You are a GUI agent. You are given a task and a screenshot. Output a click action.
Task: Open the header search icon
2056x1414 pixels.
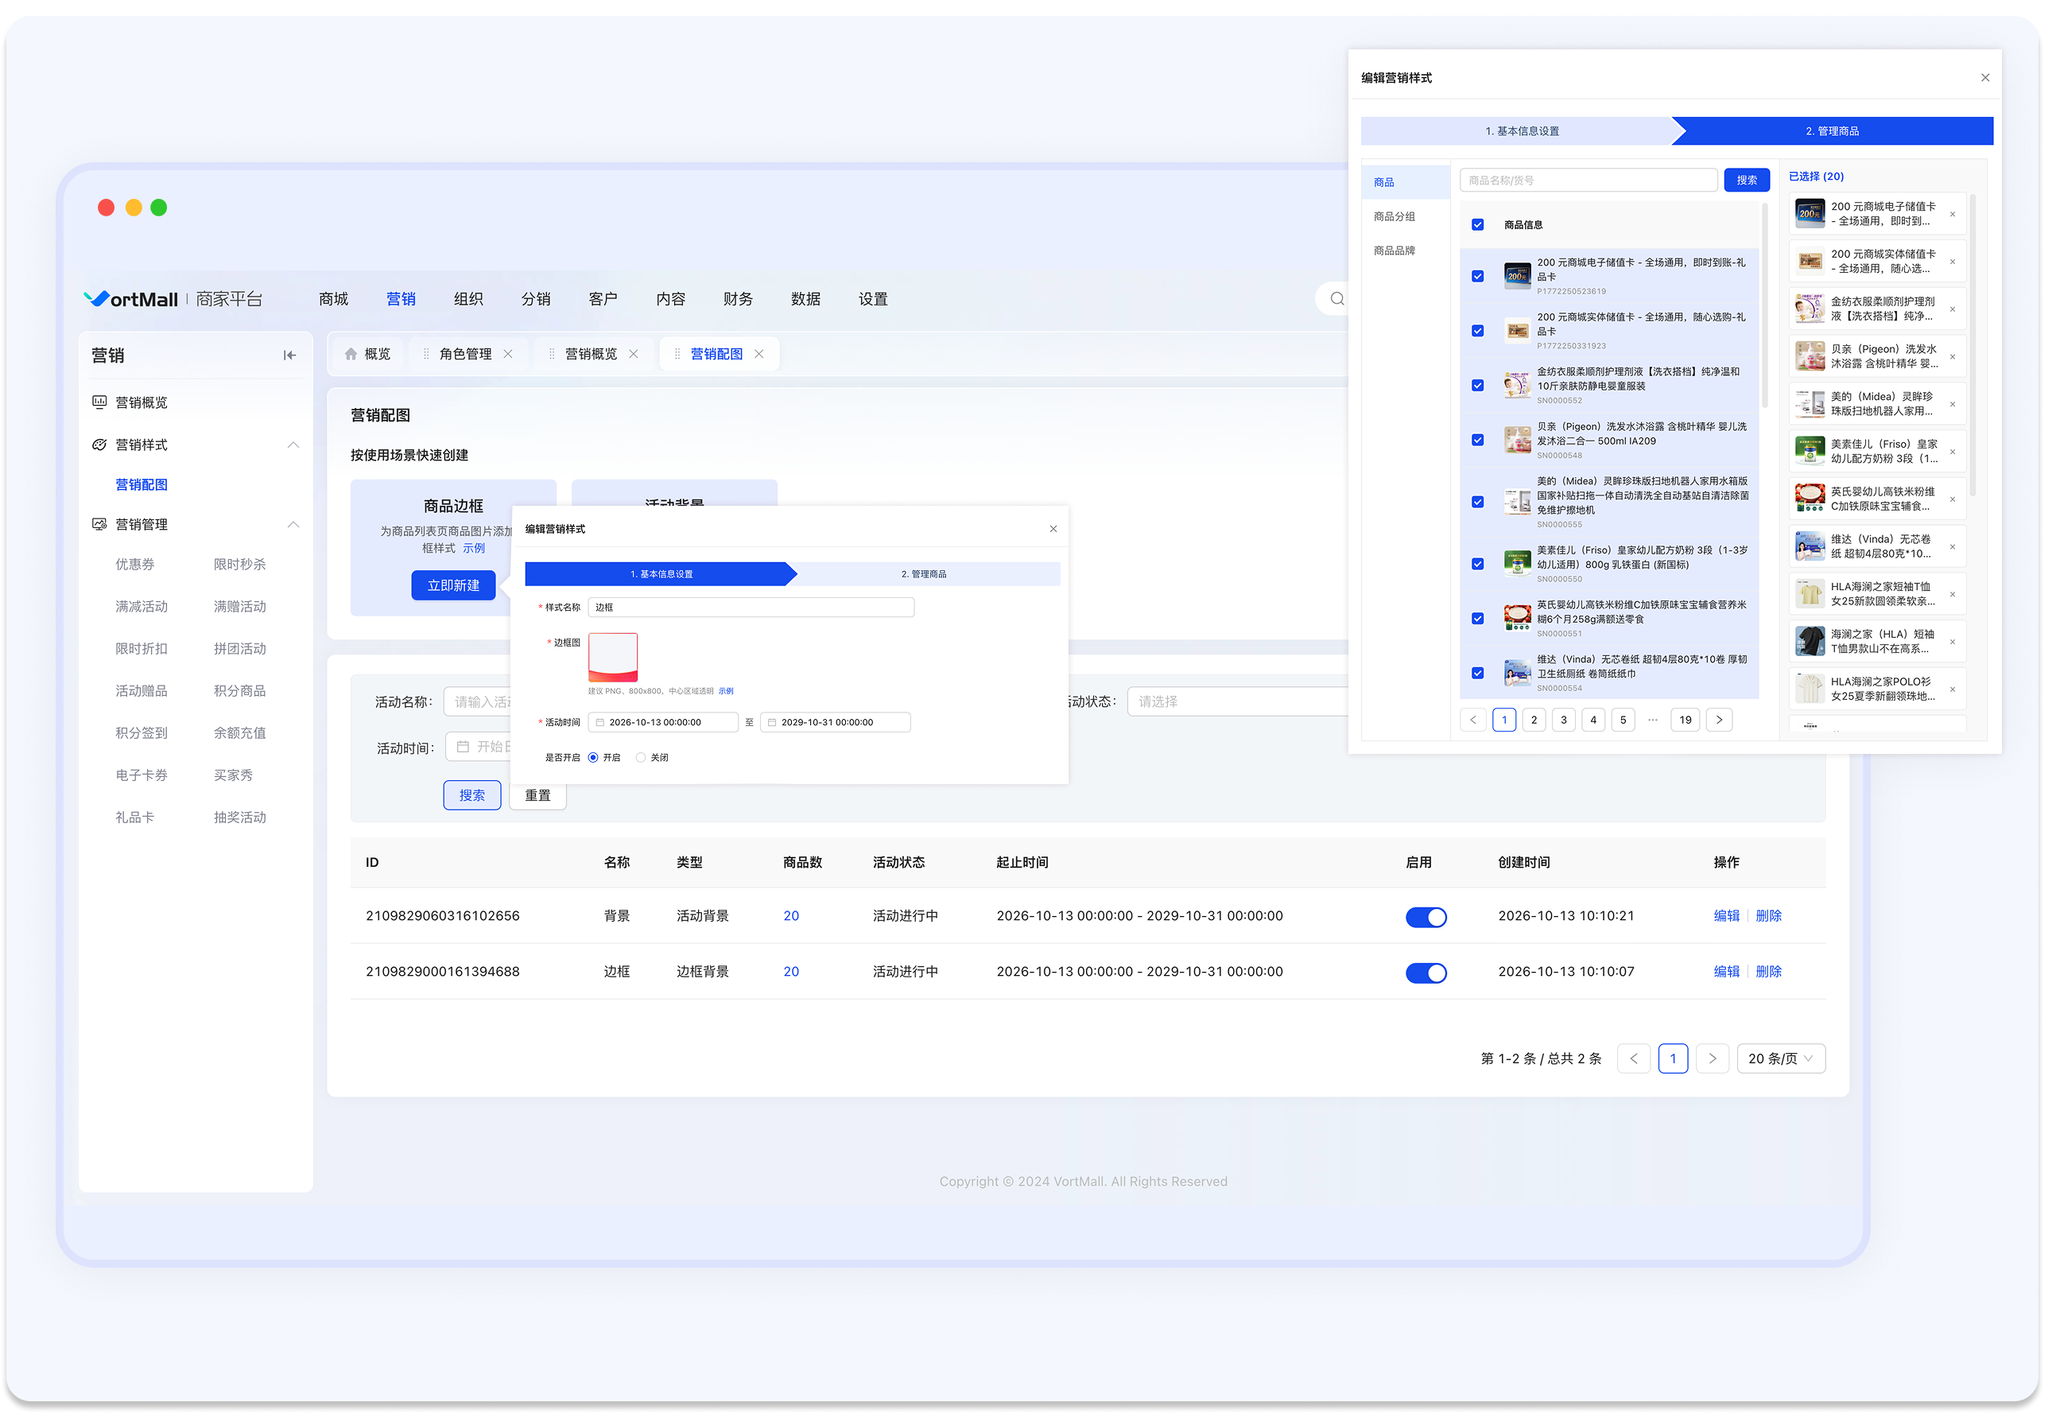pyautogui.click(x=1337, y=300)
